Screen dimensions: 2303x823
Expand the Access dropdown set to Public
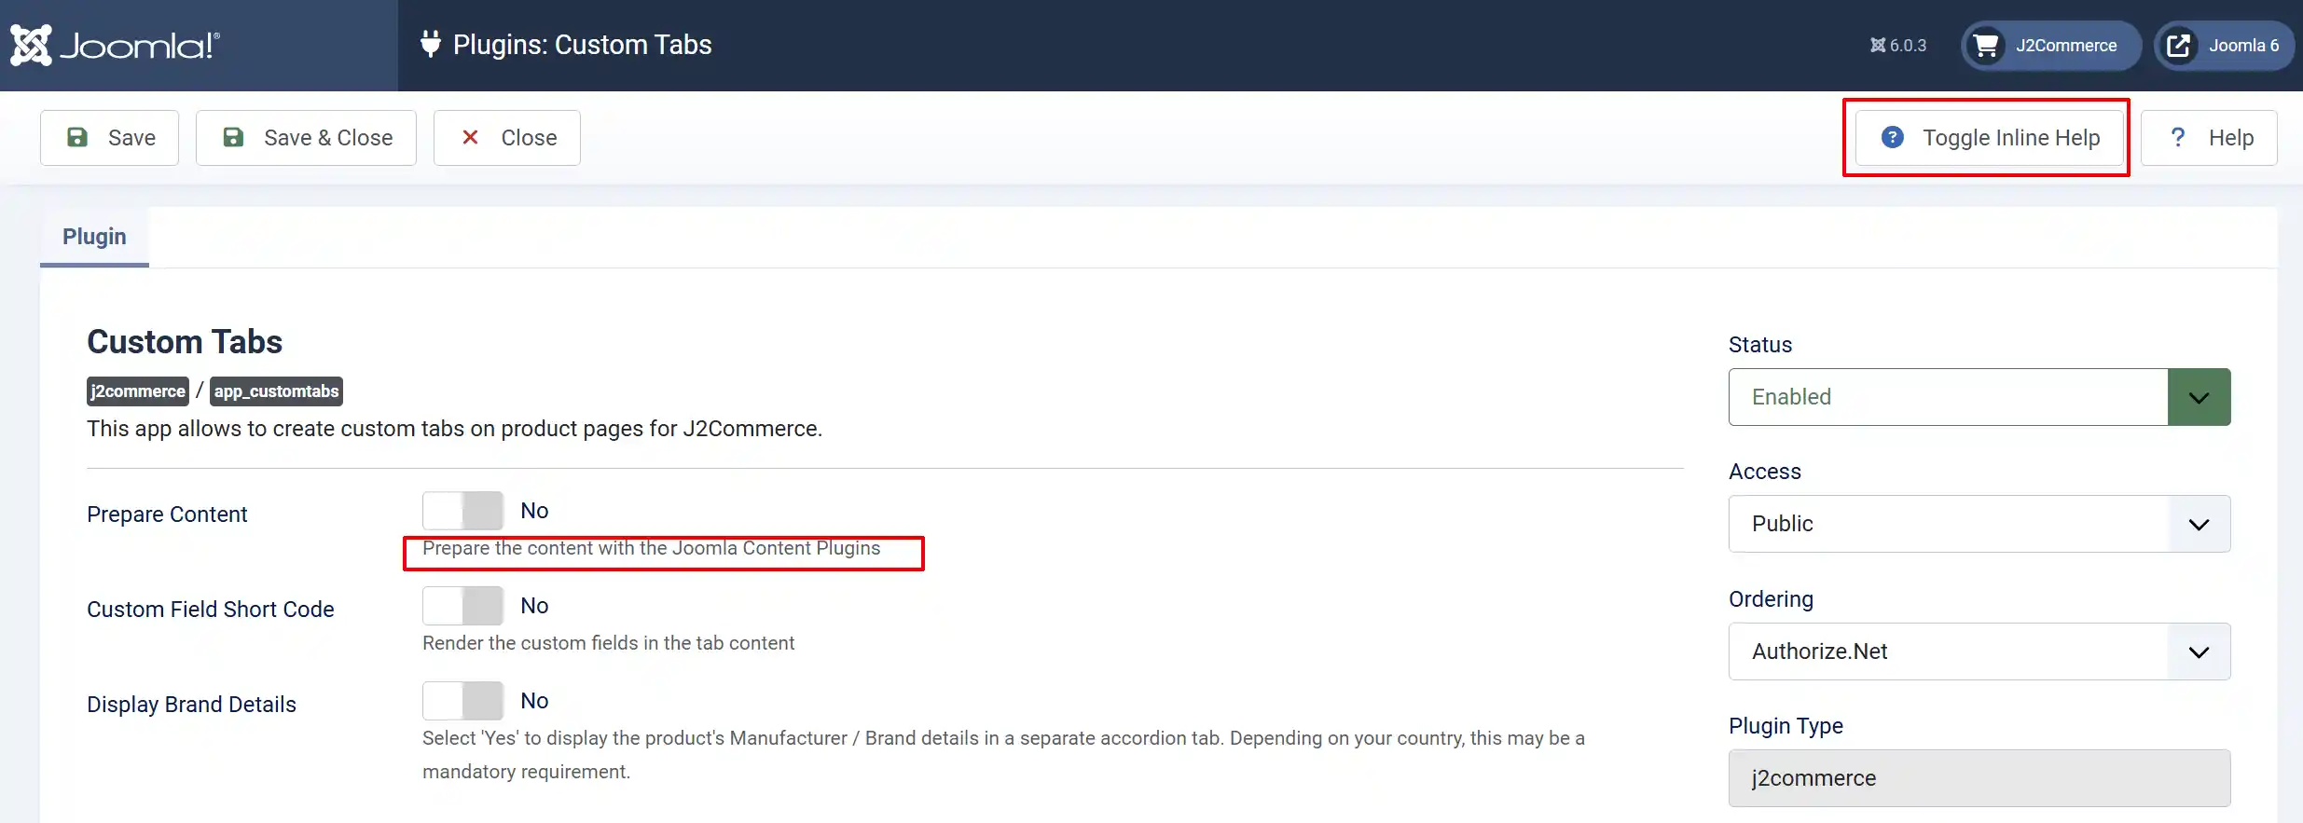coord(1979,524)
